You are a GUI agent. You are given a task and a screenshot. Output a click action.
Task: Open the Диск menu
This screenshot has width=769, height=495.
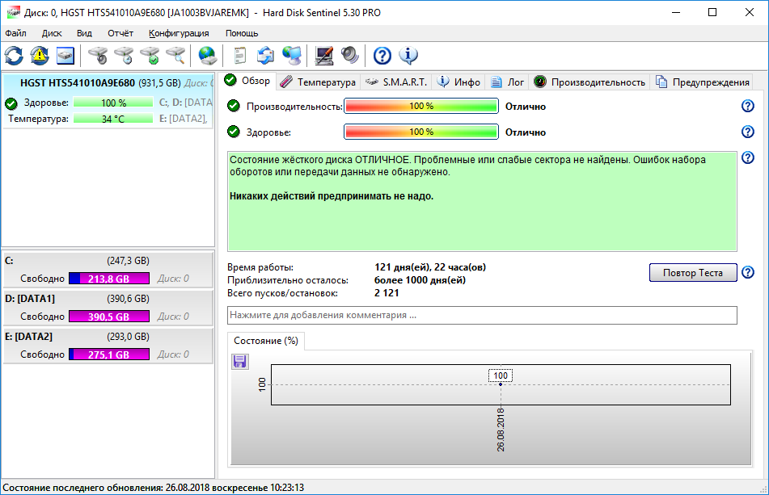(52, 33)
